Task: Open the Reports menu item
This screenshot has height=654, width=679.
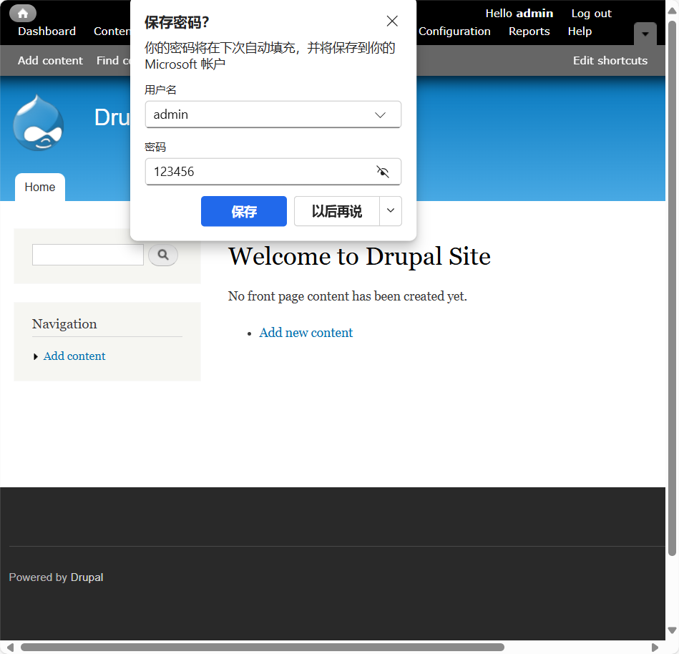Action: tap(529, 31)
